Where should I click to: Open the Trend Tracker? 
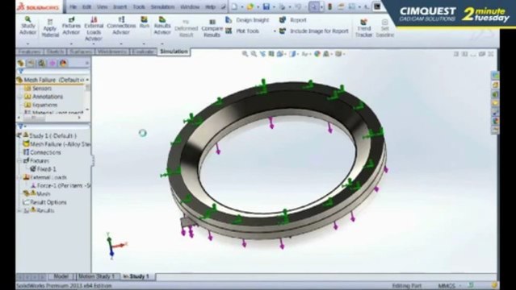point(363,28)
